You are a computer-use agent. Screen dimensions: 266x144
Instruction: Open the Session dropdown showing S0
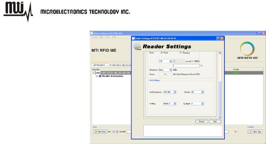(x=198, y=92)
